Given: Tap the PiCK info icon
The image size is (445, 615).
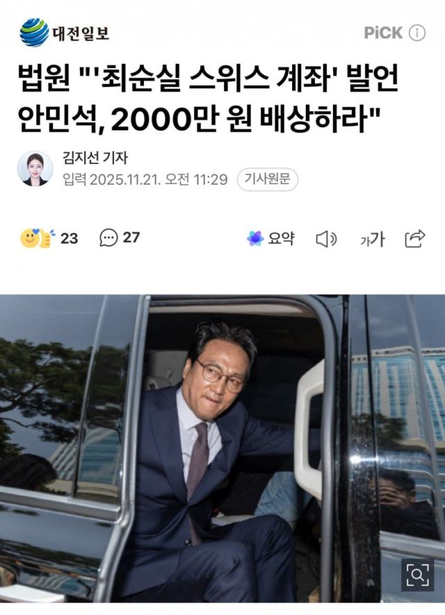Looking at the screenshot, I should pyautogui.click(x=417, y=33).
